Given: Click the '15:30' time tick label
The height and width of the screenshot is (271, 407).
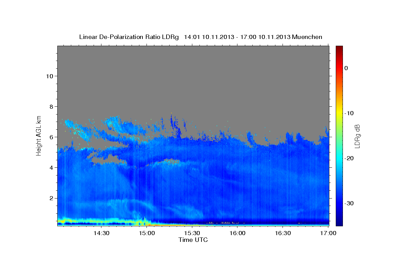Looking at the screenshot, I should [x=192, y=233].
